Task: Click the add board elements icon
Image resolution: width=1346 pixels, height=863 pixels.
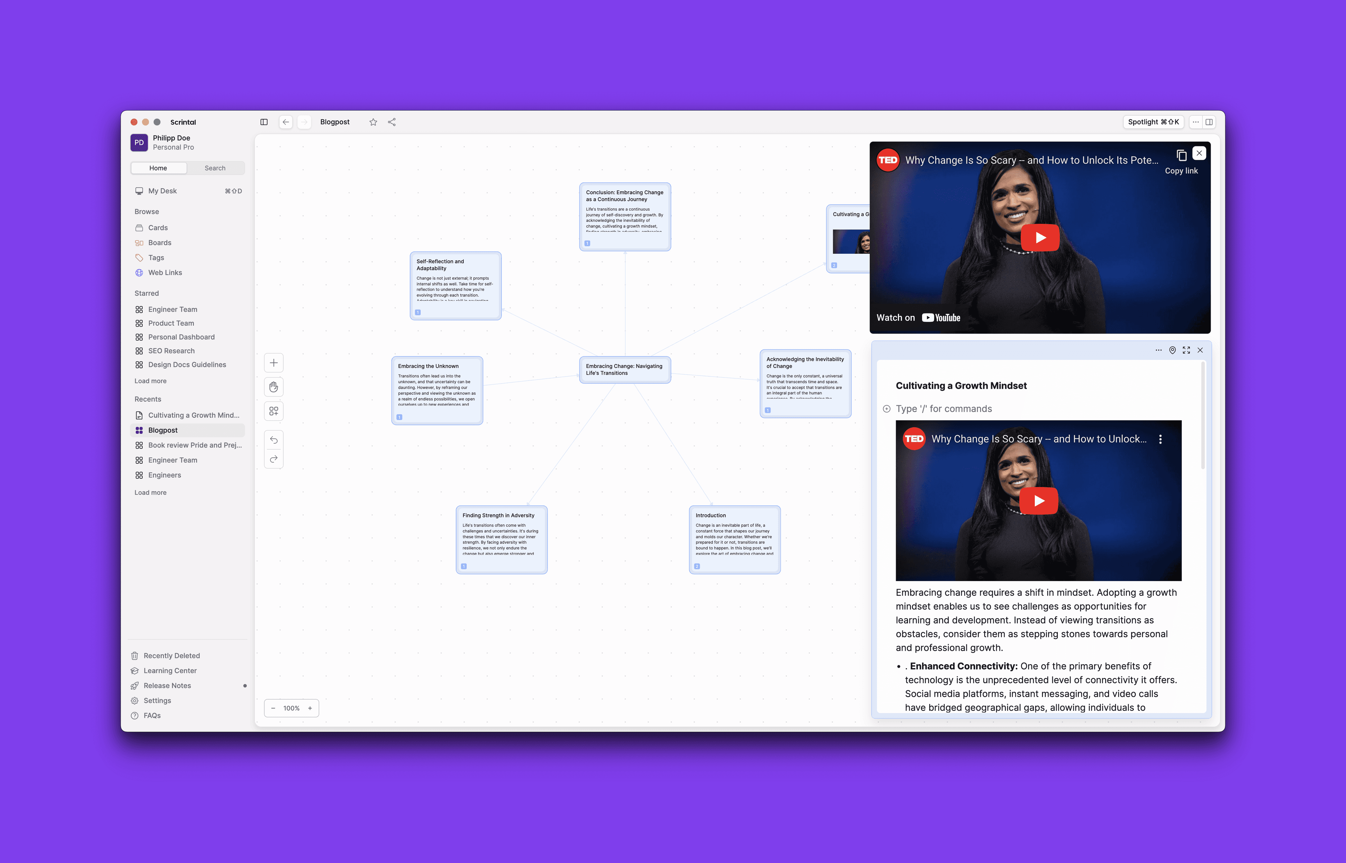Action: point(273,411)
